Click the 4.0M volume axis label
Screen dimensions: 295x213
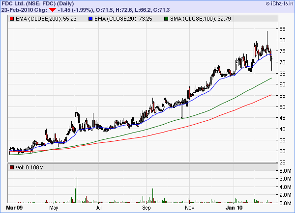285,187
